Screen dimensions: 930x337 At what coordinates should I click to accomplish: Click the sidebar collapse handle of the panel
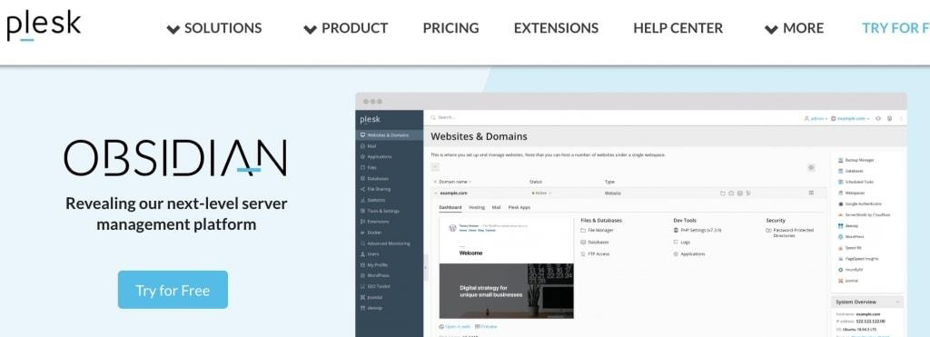tap(425, 268)
